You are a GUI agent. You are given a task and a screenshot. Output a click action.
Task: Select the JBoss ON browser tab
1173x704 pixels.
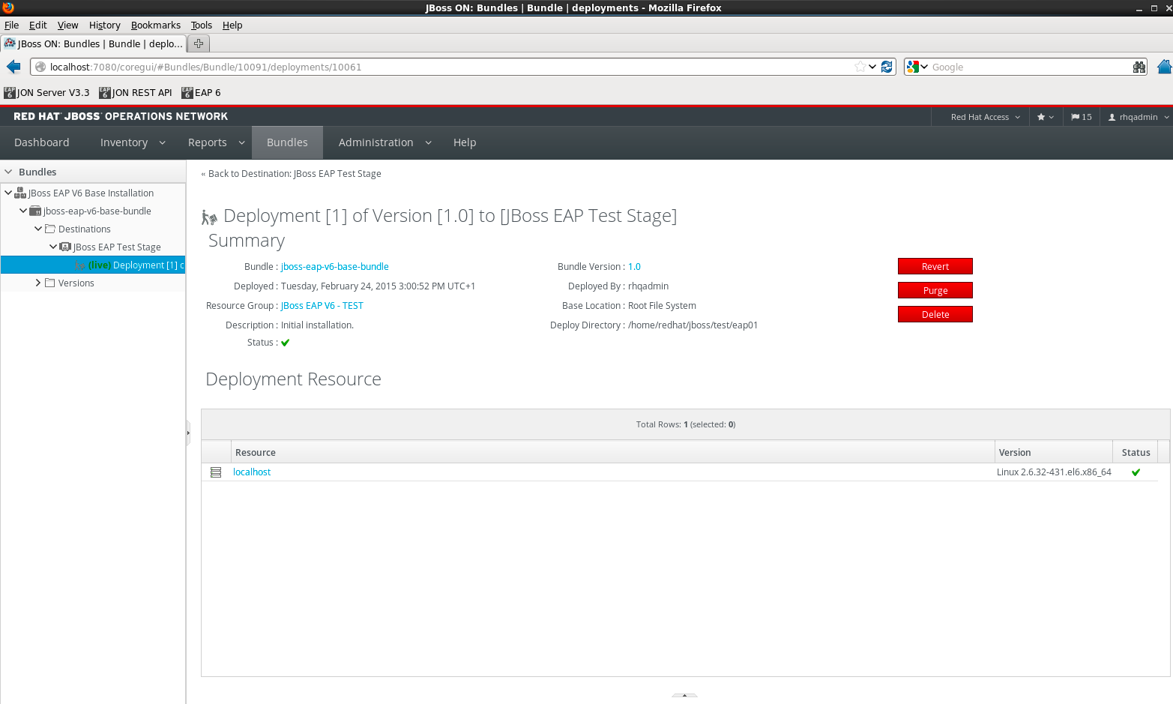click(93, 43)
